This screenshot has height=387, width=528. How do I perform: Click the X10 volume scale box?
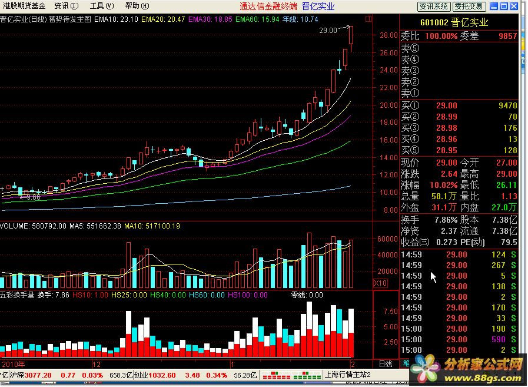point(380,283)
